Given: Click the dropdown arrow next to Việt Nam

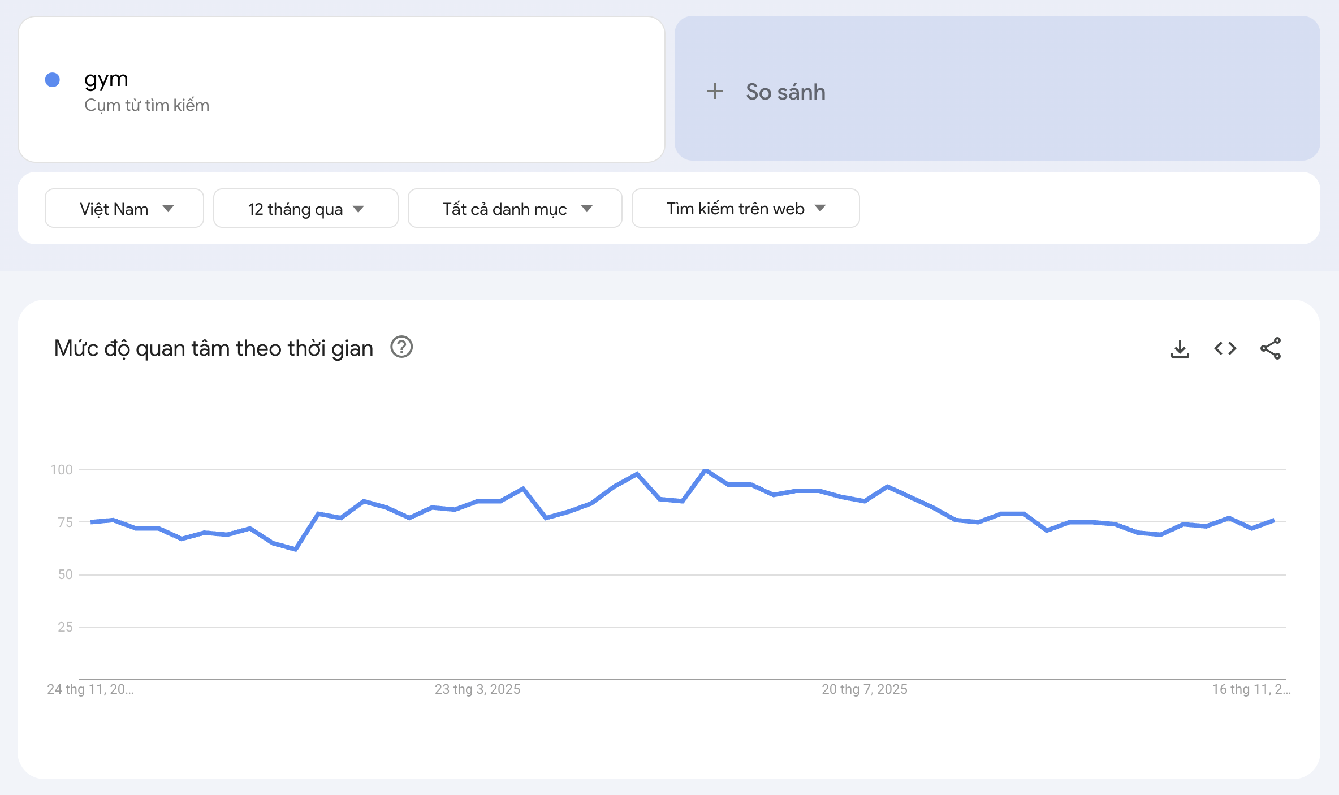Looking at the screenshot, I should point(168,209).
